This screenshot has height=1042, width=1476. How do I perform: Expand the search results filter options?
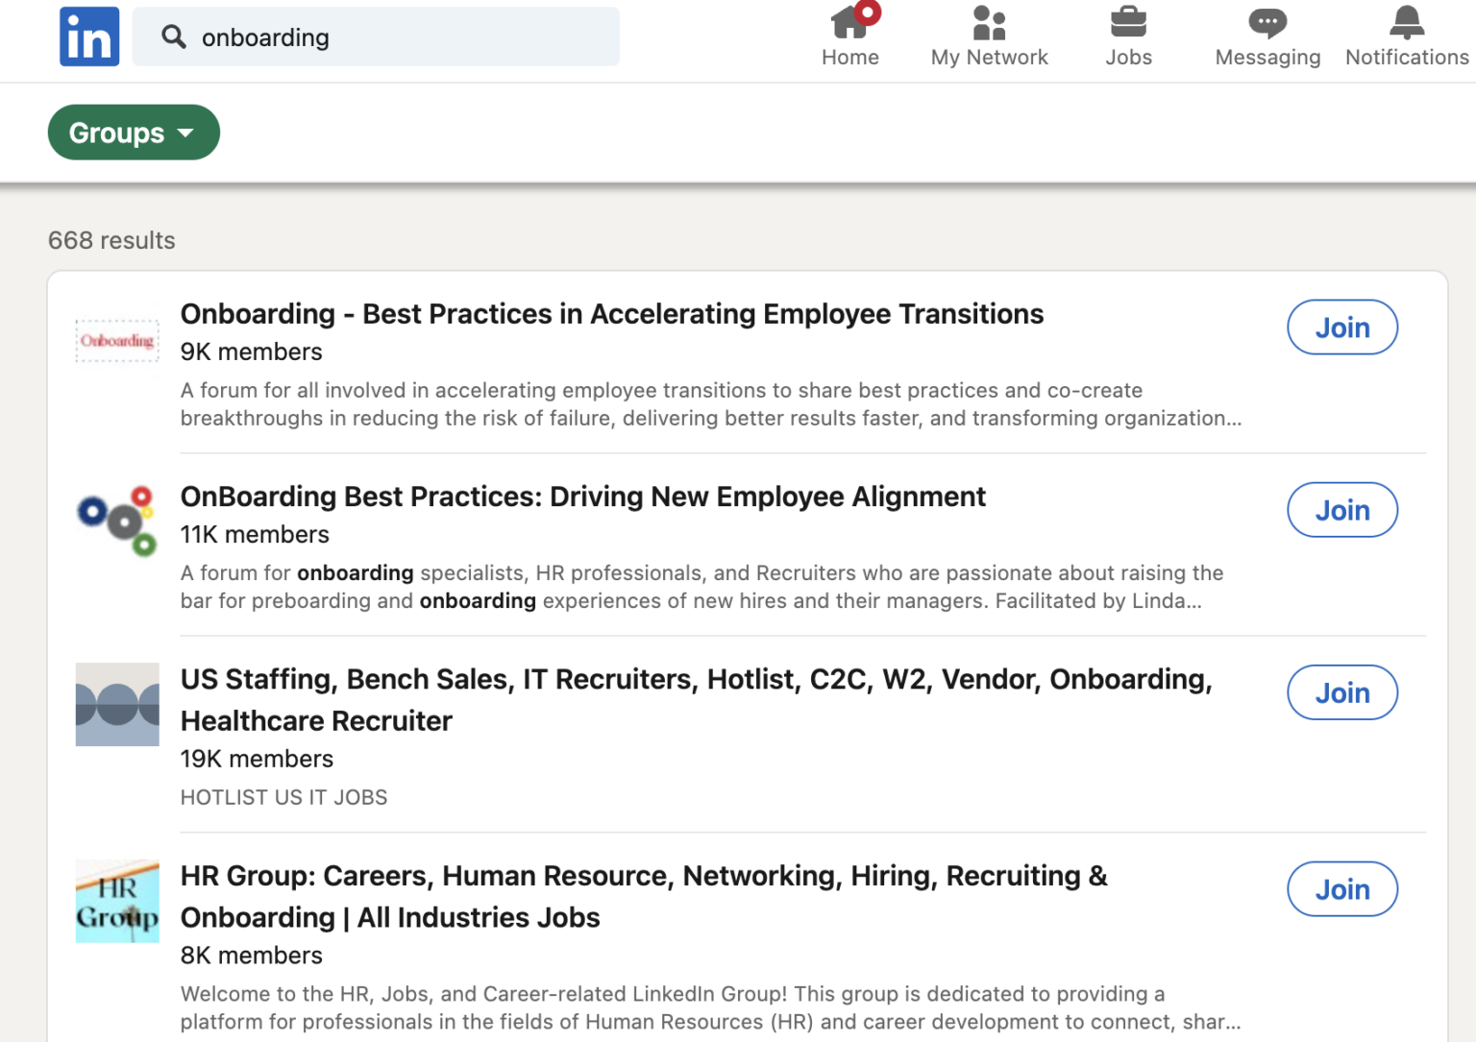click(x=134, y=133)
